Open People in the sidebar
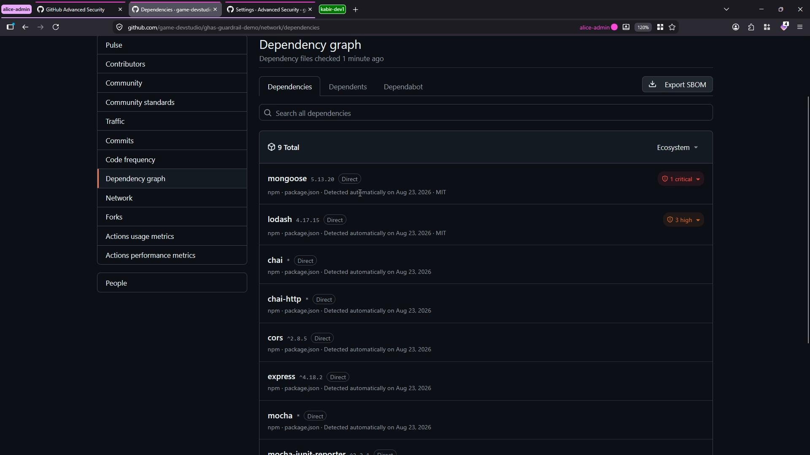810x455 pixels. pos(172,283)
